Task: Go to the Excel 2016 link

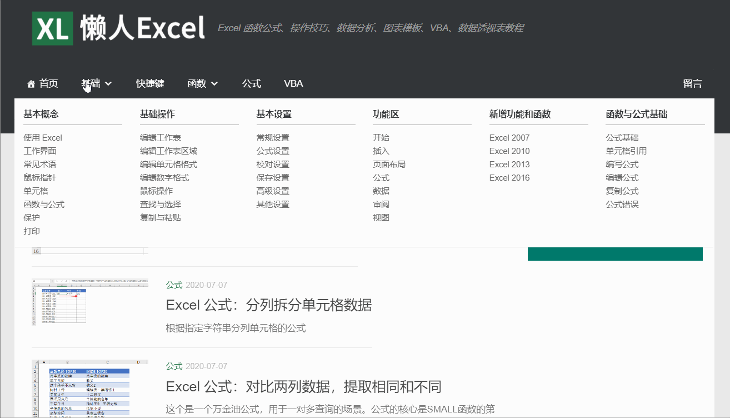Action: [509, 178]
